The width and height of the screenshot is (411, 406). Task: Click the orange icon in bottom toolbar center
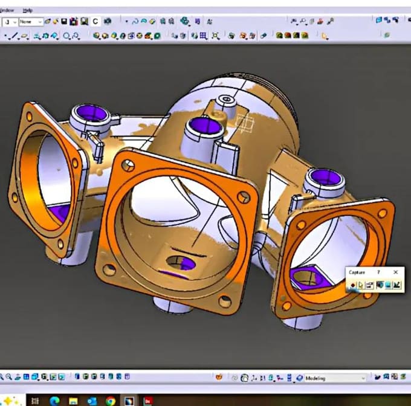[219, 377]
